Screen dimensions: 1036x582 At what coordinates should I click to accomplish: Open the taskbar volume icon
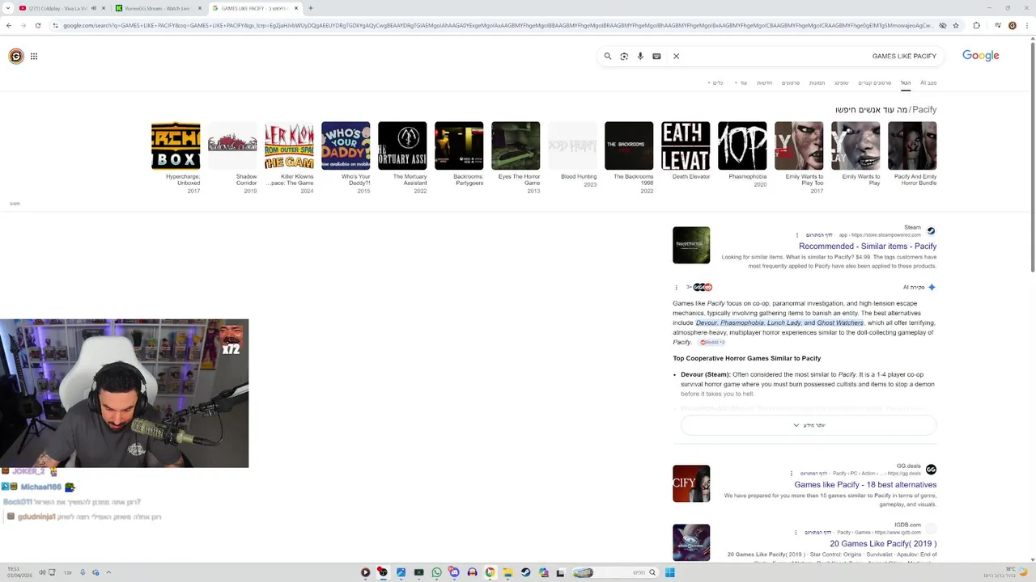tap(42, 572)
